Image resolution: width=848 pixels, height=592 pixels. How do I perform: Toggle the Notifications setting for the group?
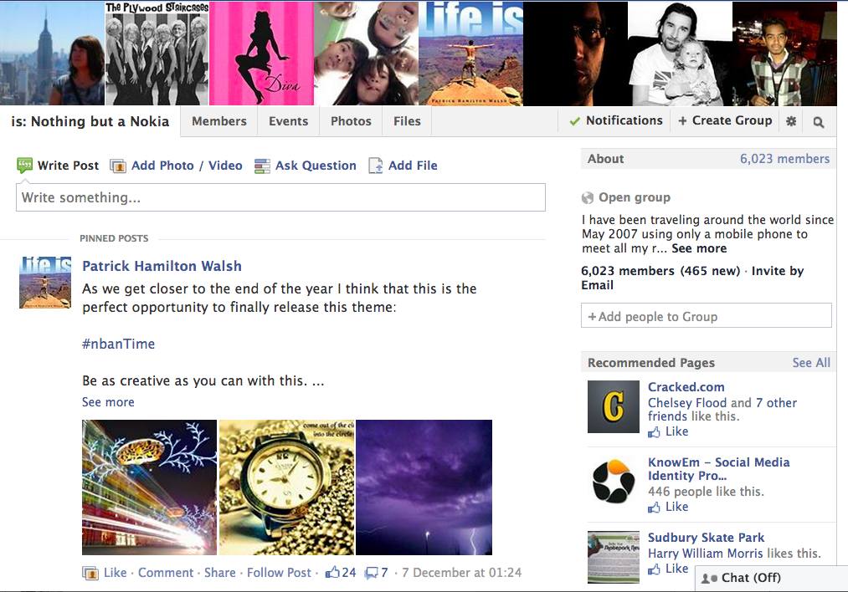pyautogui.click(x=615, y=120)
